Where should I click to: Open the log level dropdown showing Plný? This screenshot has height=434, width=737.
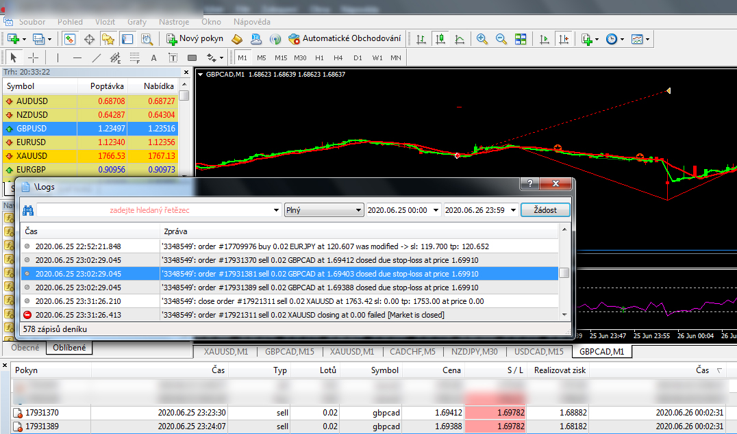tap(324, 210)
